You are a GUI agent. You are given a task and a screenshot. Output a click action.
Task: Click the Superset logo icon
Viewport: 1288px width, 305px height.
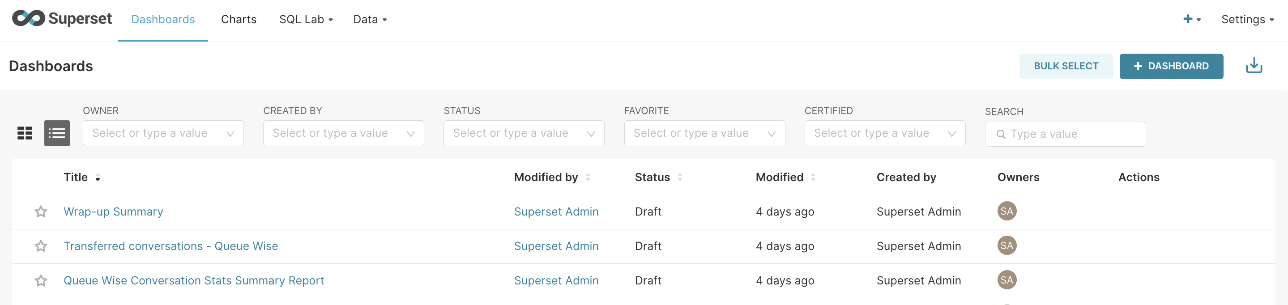[x=29, y=18]
